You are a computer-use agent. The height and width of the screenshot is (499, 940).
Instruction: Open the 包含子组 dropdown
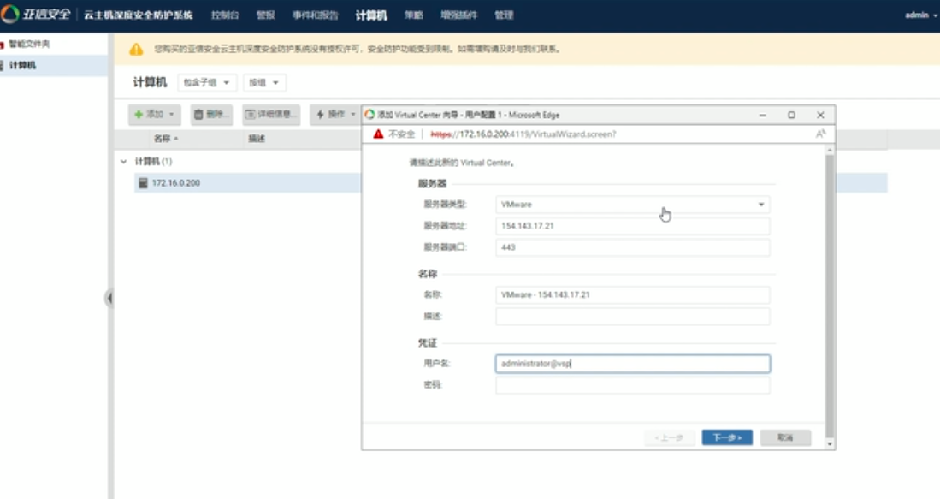click(x=207, y=83)
